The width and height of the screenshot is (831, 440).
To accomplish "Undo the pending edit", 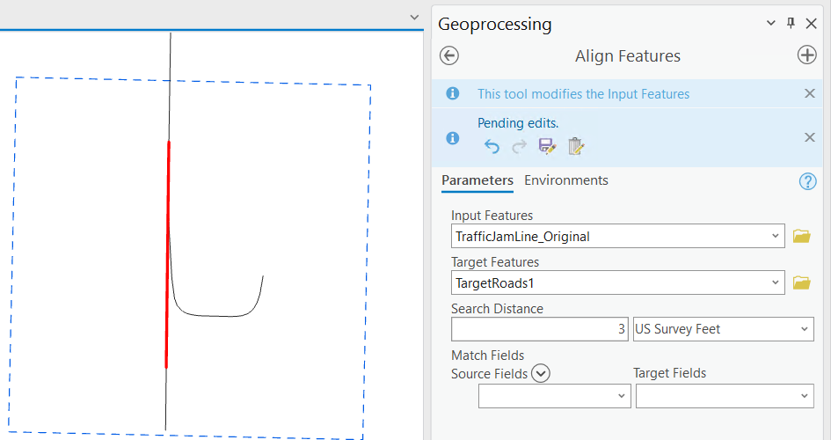I will point(492,146).
